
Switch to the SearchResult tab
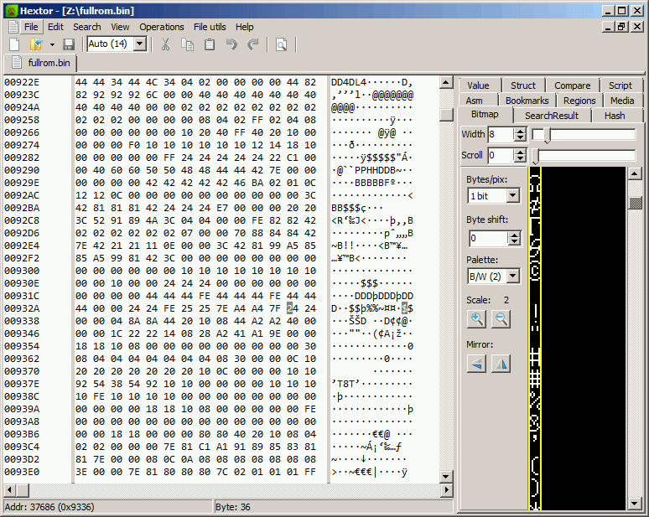(x=552, y=116)
